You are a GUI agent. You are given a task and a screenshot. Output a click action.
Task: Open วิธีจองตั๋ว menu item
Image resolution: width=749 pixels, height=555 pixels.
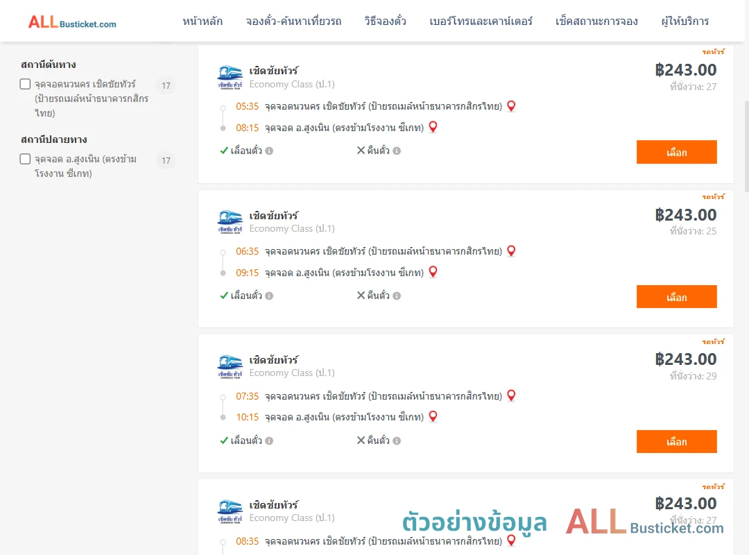point(385,22)
